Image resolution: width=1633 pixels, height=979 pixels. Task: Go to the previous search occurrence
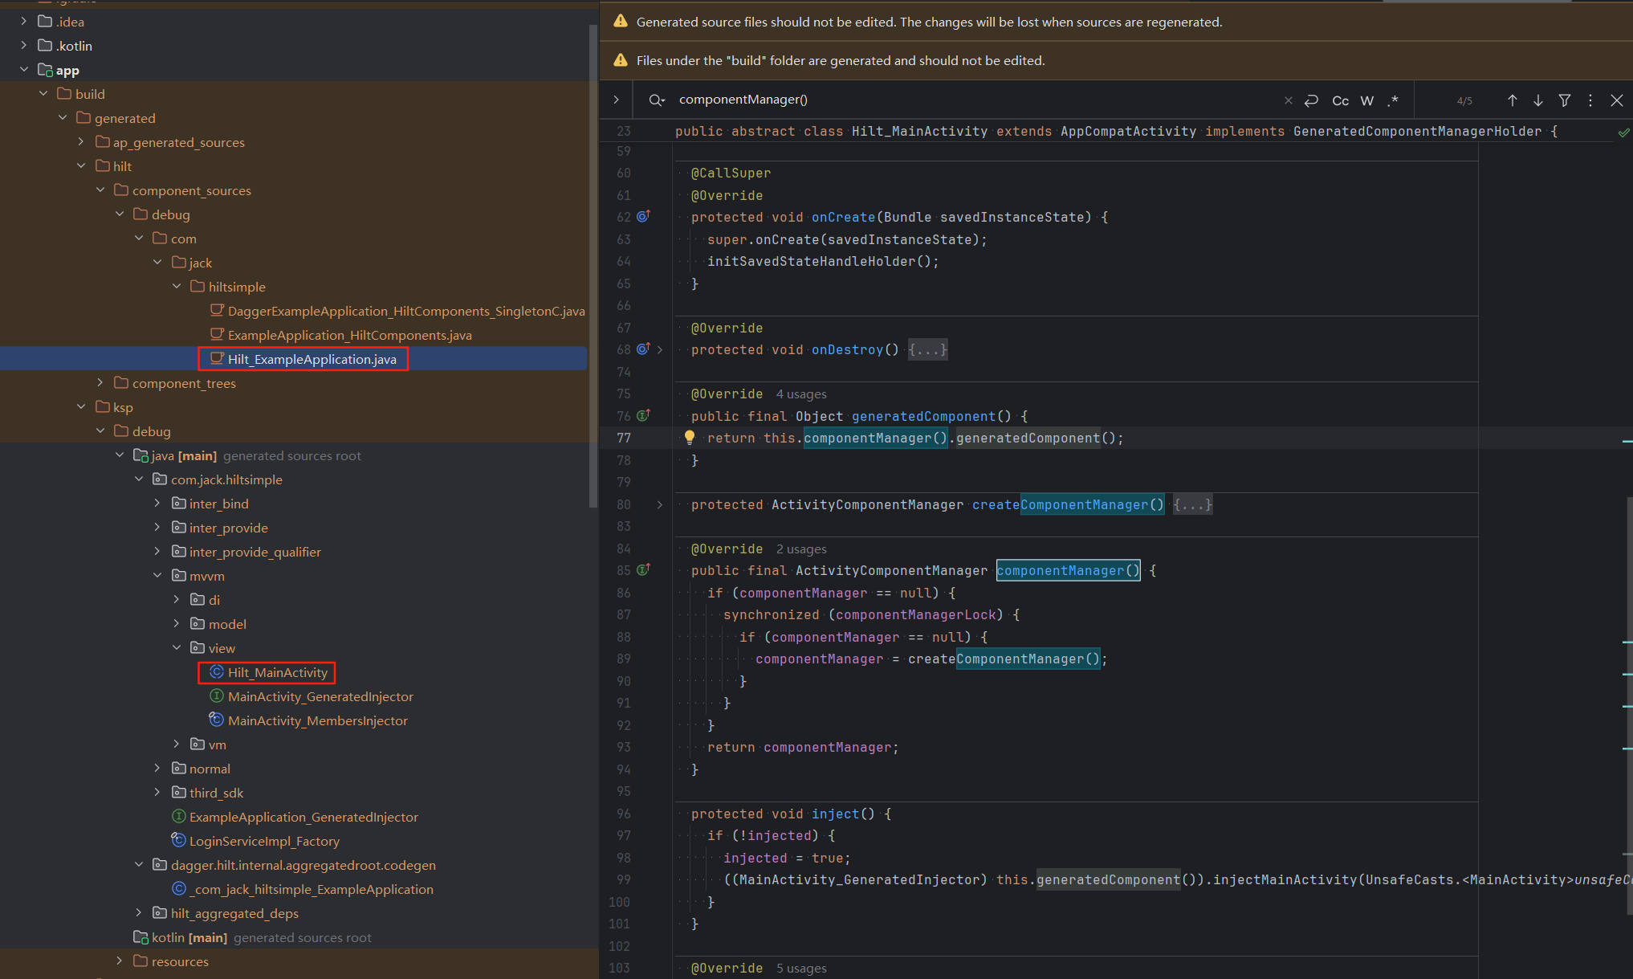pyautogui.click(x=1512, y=100)
